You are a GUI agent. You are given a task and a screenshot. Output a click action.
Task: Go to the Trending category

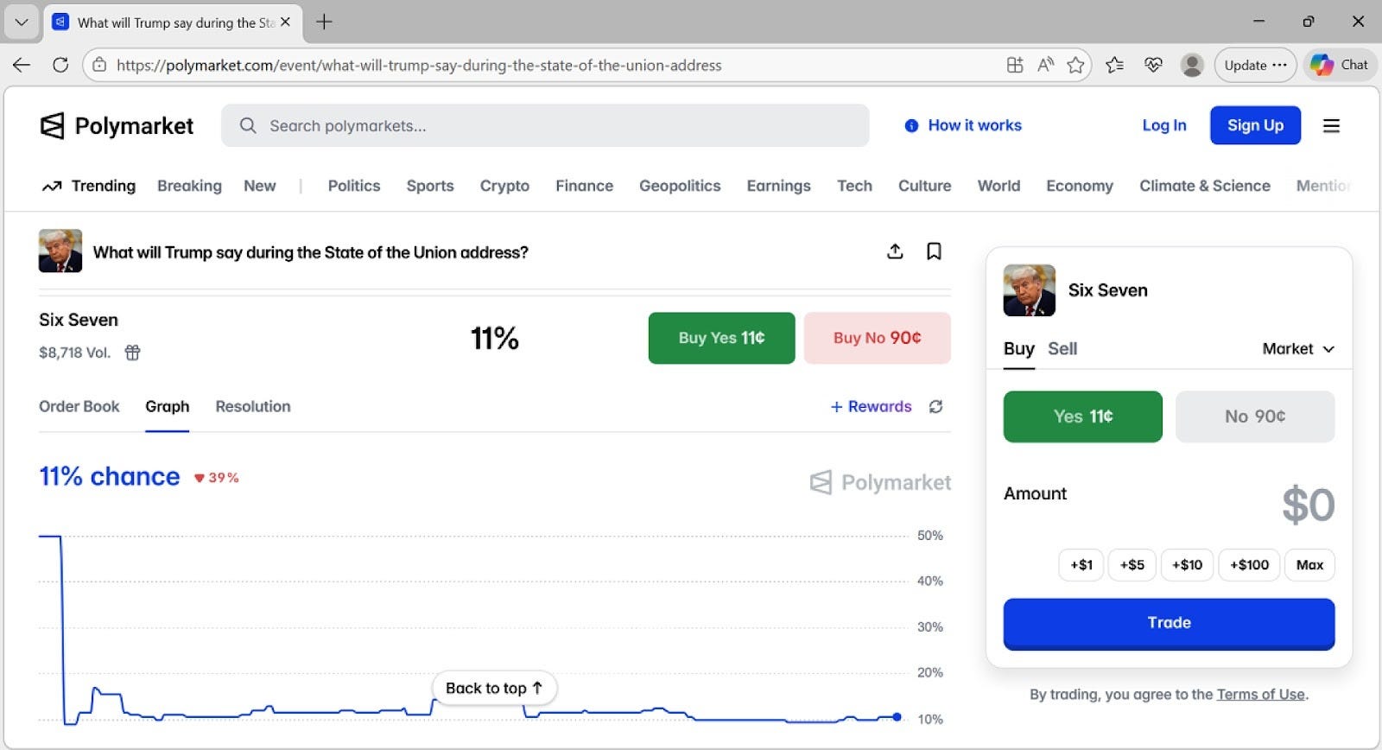tap(104, 186)
